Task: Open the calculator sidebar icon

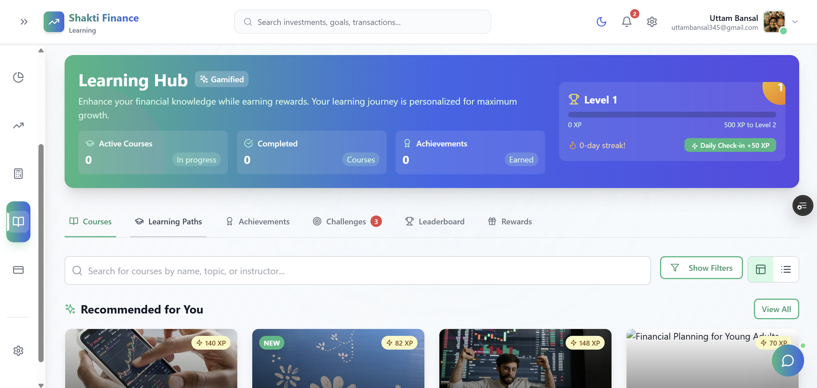Action: click(x=18, y=174)
